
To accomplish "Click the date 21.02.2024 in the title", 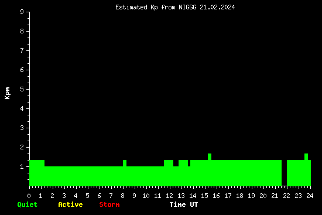I will click(x=217, y=8).
